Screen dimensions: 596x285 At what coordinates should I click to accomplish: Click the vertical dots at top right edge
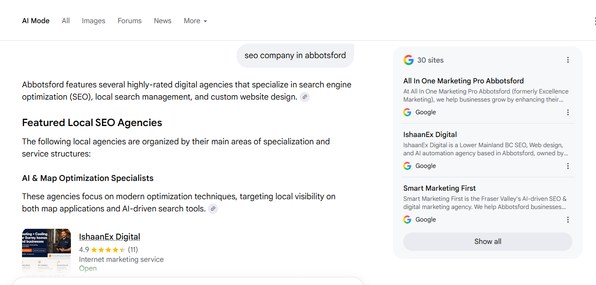coord(595,21)
